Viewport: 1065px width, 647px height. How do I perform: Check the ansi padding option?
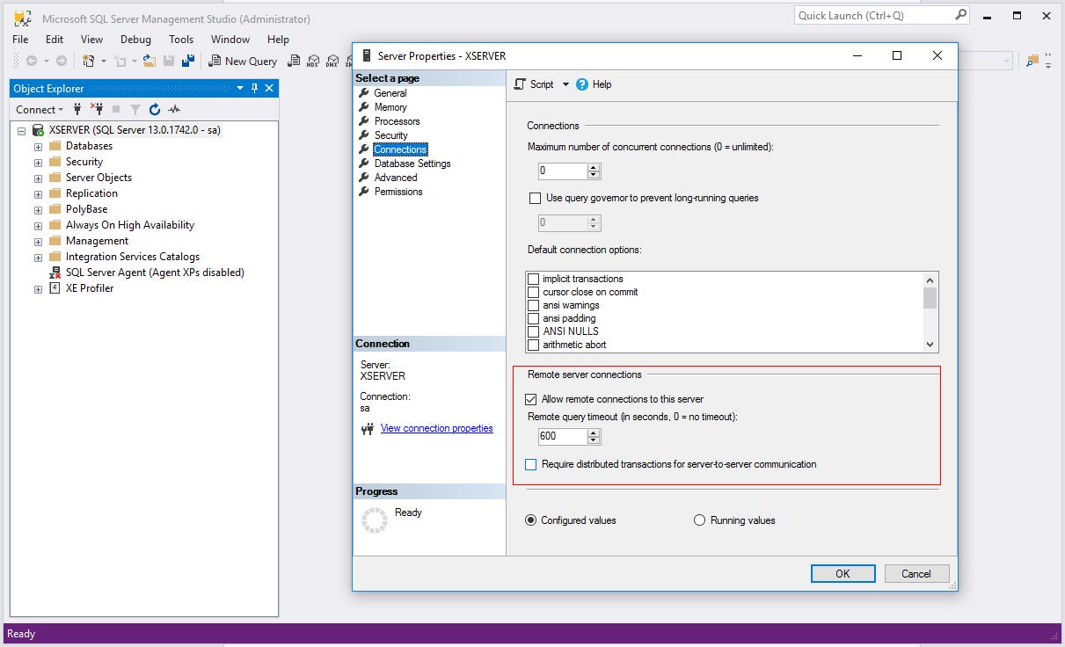(x=533, y=318)
